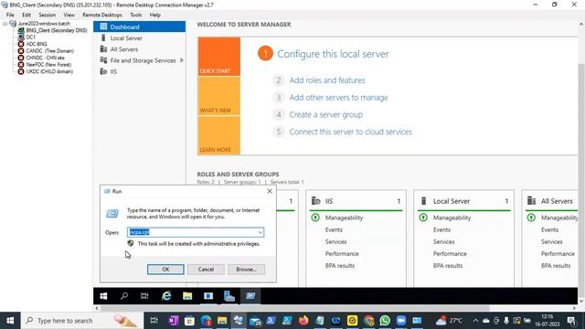
Task: Close the Run dialog
Action: coord(270,191)
